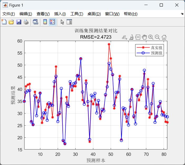Print the figure using the printer icon
185x165 pixels.
[x=26, y=22]
